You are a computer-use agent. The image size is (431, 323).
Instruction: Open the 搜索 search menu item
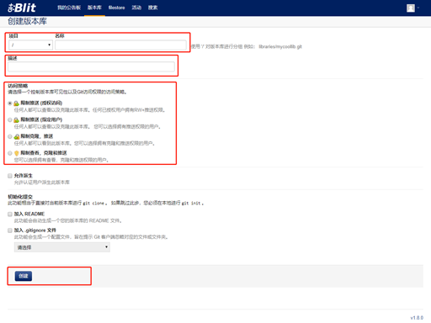click(152, 8)
